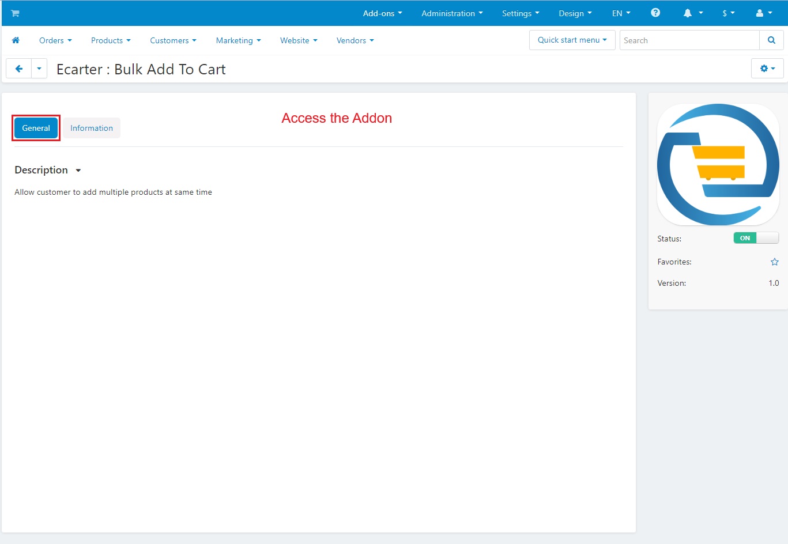Open the notifications bell menu
Viewport: 788px width, 544px height.
[x=693, y=13]
